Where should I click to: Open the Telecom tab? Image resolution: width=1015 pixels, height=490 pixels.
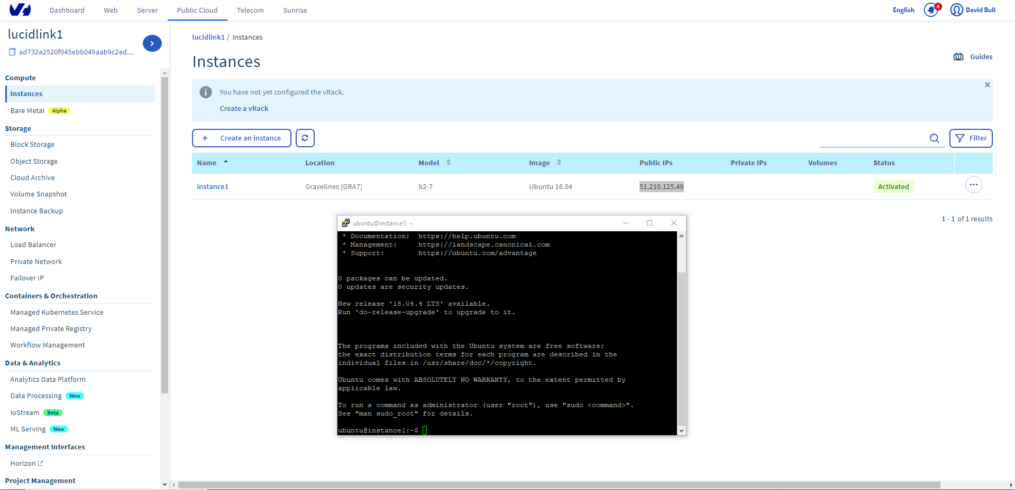(250, 10)
